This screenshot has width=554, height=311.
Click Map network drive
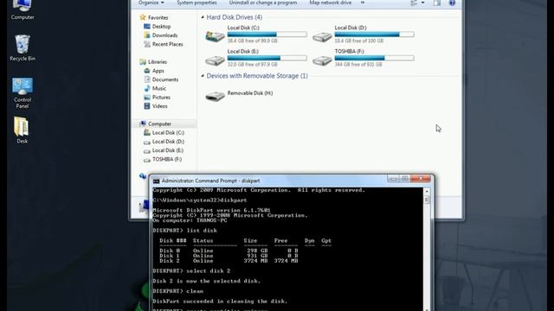coord(331,3)
